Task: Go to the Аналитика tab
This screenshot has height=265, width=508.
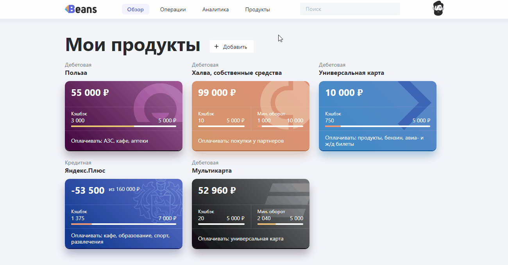Action: [216, 9]
